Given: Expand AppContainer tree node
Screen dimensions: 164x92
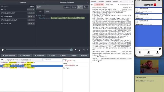Looking at the screenshot, I should point(1,64).
